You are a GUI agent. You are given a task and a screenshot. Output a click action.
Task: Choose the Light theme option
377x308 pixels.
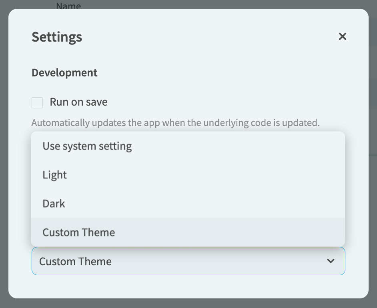coord(54,175)
